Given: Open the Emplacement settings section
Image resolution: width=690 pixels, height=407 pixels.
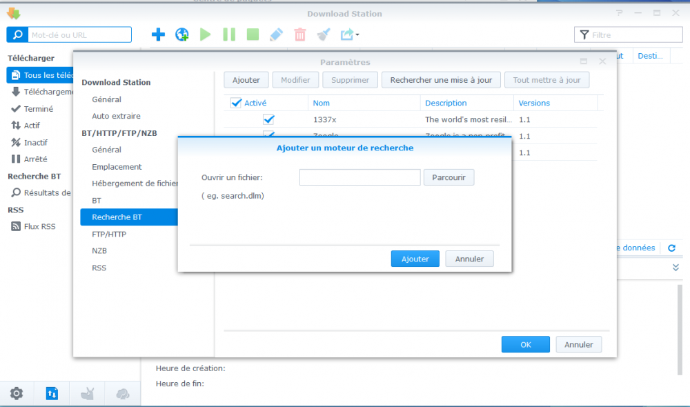Looking at the screenshot, I should (x=117, y=167).
